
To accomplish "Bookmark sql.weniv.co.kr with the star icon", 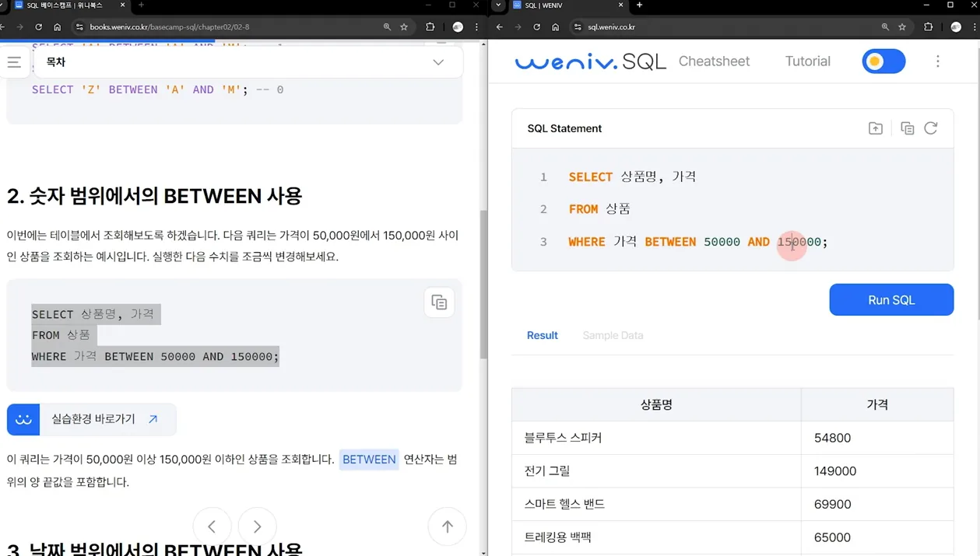I will click(x=902, y=26).
